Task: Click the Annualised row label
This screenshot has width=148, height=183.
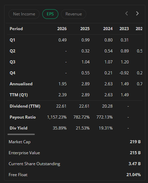Action: (21, 84)
